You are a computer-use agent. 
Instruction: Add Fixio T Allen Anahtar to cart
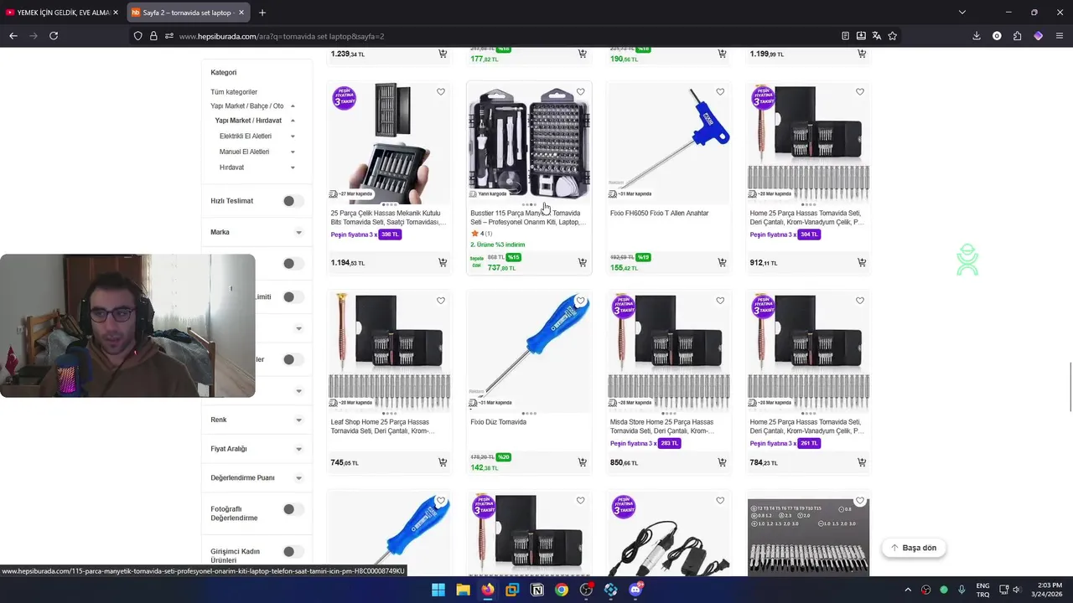pos(722,263)
